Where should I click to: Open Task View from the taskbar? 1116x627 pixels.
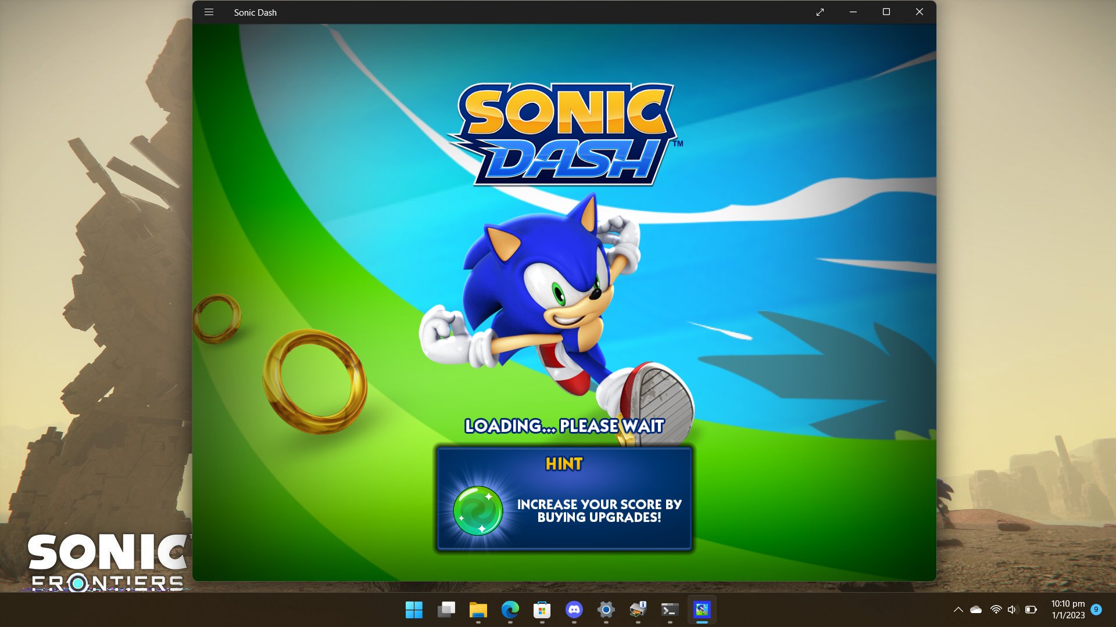coord(446,610)
